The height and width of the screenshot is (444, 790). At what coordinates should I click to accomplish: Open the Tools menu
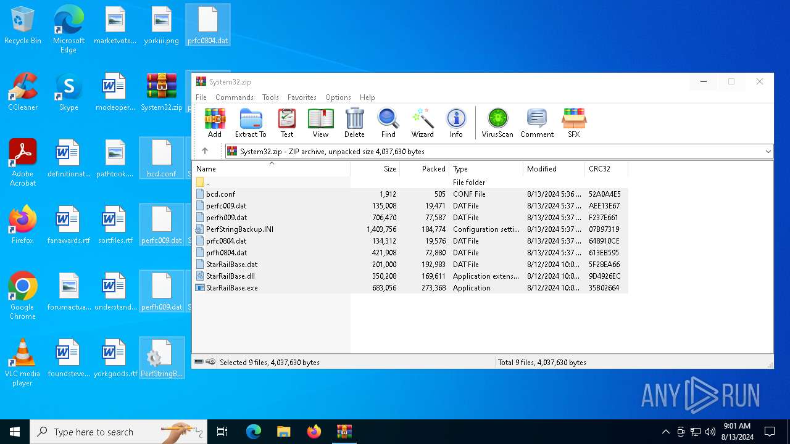pos(270,97)
